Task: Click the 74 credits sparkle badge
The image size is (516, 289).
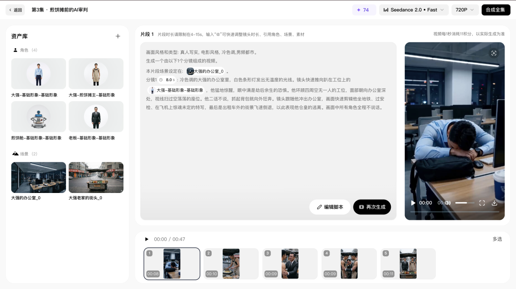Action: coord(364,10)
